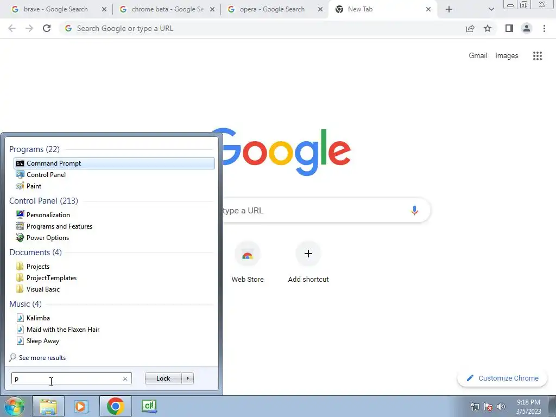Launch Paint from the Start results

[114, 186]
